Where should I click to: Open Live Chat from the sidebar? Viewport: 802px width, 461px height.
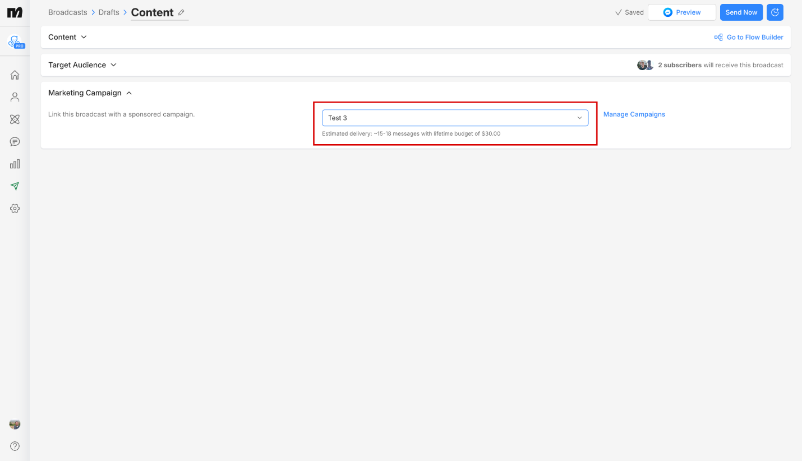15,141
